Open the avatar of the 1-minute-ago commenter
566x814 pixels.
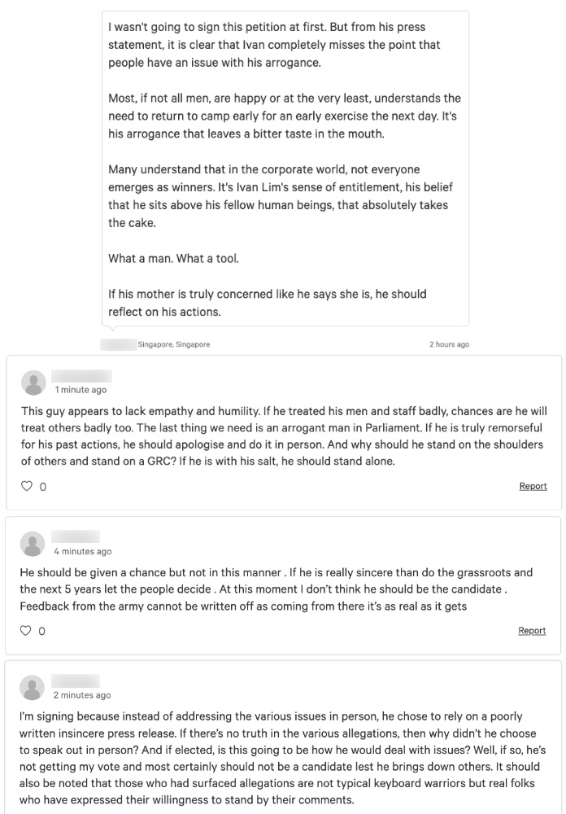33,383
